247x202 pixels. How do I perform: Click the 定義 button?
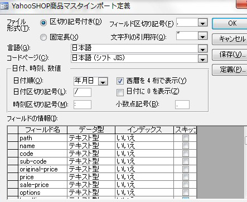[230, 70]
